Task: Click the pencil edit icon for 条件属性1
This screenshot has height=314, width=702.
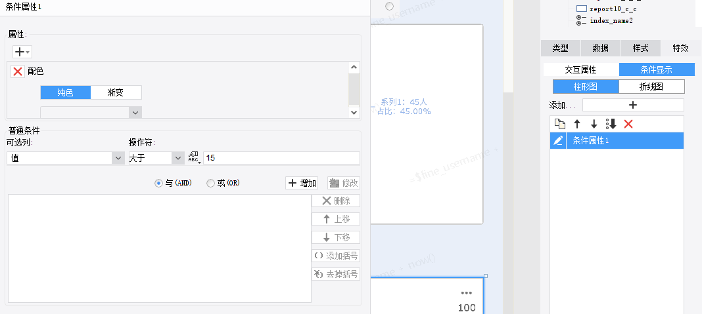Action: pyautogui.click(x=558, y=141)
